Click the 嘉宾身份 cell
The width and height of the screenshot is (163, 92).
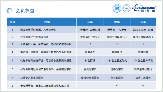tap(117, 52)
